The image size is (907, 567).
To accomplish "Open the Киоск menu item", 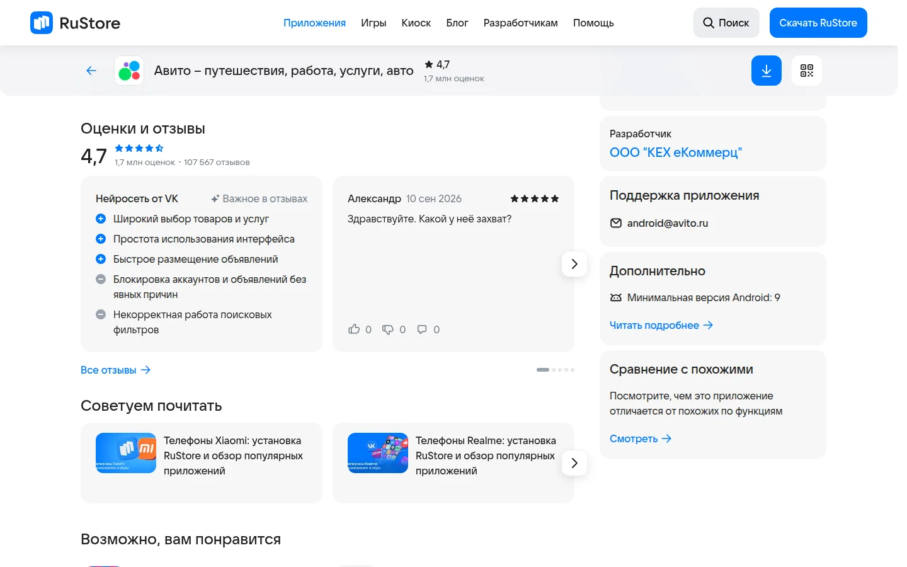I will point(416,23).
